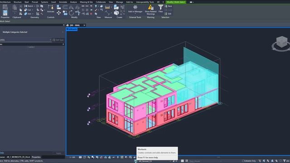Open the Join geometry dropdown arrow

pyautogui.click(x=33, y=14)
